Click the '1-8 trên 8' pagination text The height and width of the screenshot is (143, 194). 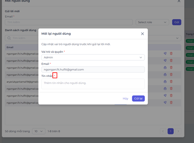pos(54,131)
